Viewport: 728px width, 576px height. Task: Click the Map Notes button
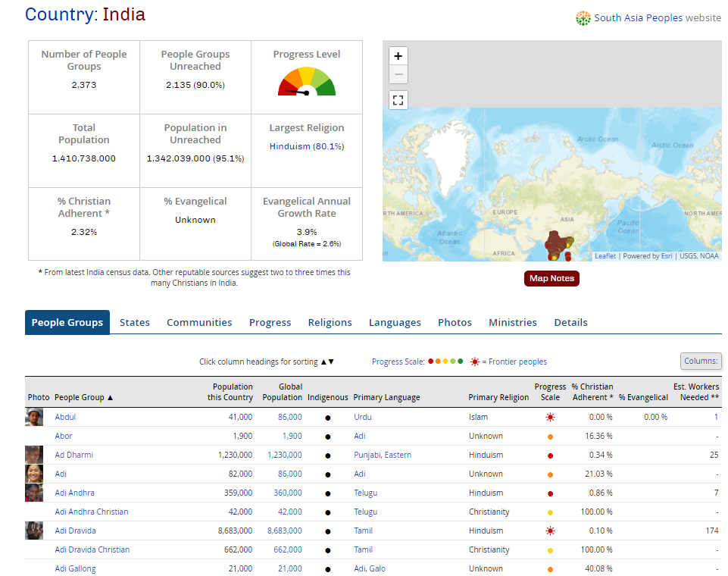pyautogui.click(x=551, y=278)
